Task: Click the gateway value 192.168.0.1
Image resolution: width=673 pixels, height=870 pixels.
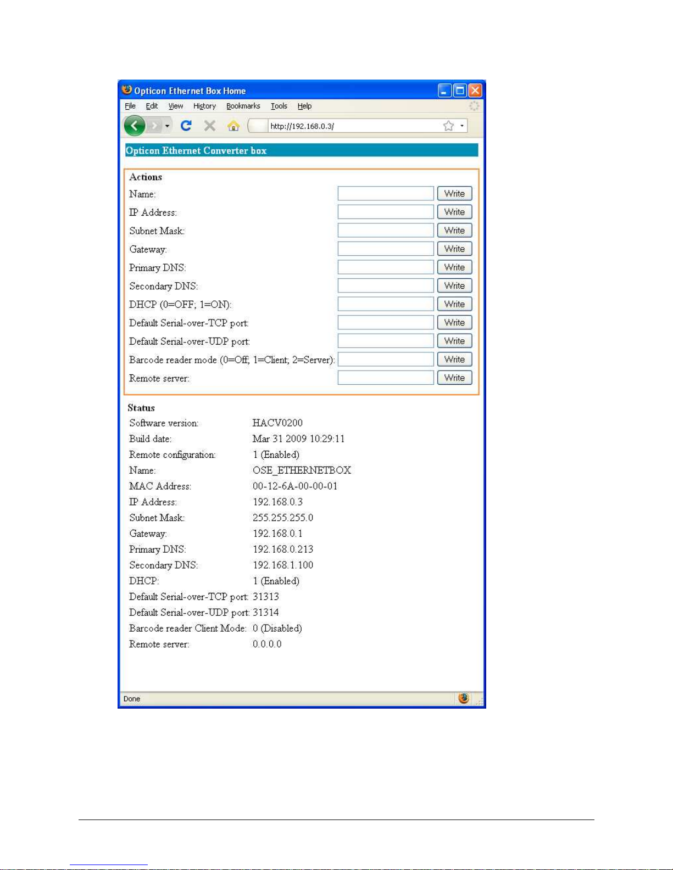Action: [x=277, y=534]
